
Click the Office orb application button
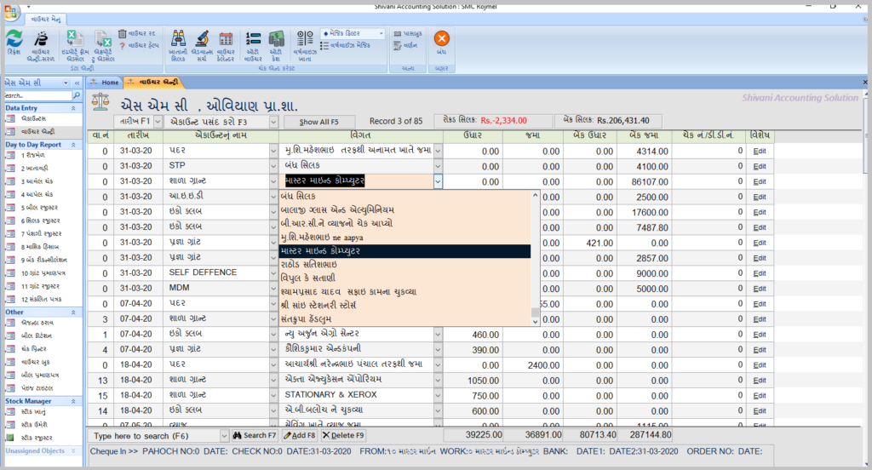click(10, 11)
